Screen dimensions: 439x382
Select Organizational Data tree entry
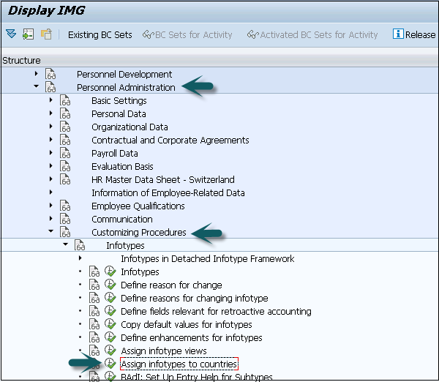click(x=130, y=127)
